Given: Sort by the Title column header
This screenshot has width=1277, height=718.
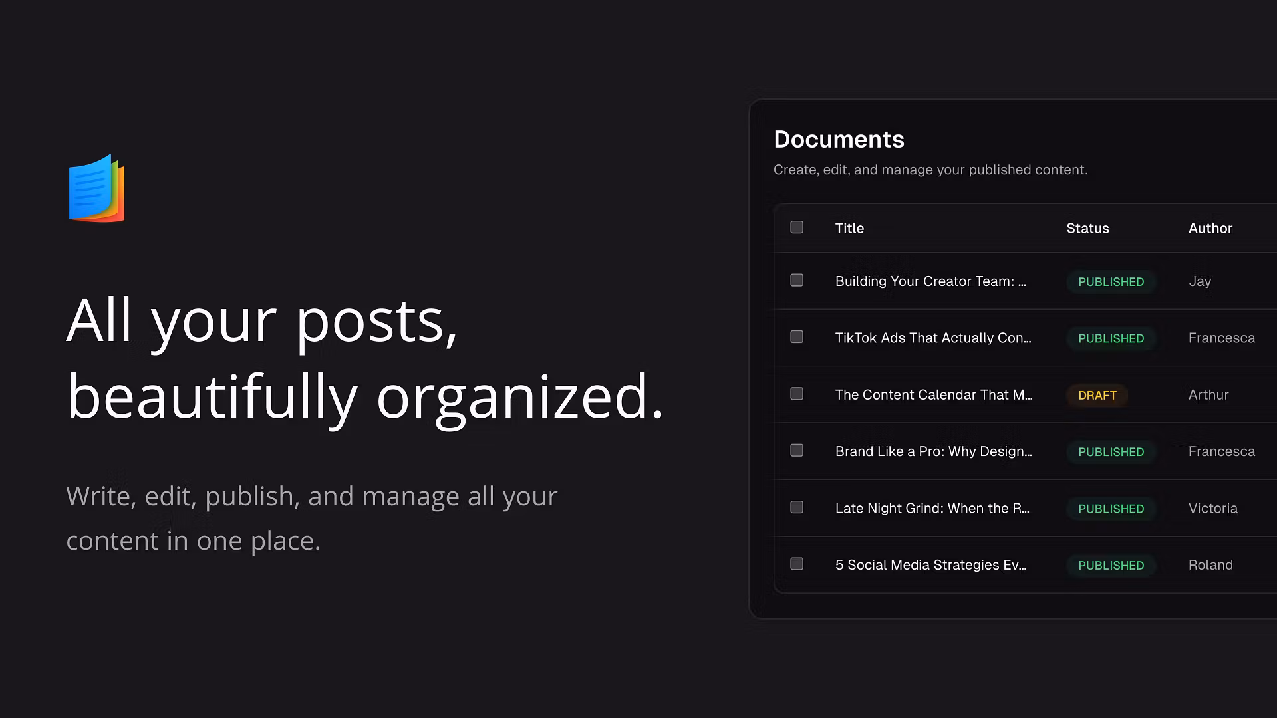Looking at the screenshot, I should 849,228.
